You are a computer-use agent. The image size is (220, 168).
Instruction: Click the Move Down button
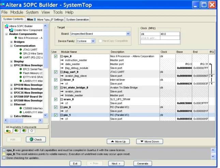click(150, 141)
